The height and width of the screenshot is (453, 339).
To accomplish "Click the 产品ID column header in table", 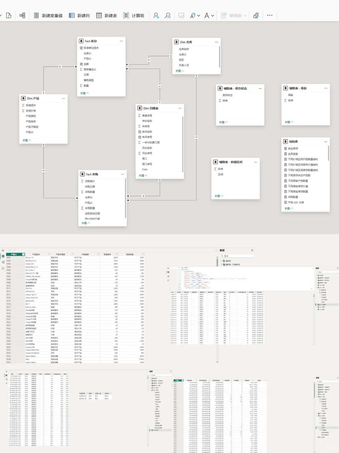I will pyautogui.click(x=16, y=254).
